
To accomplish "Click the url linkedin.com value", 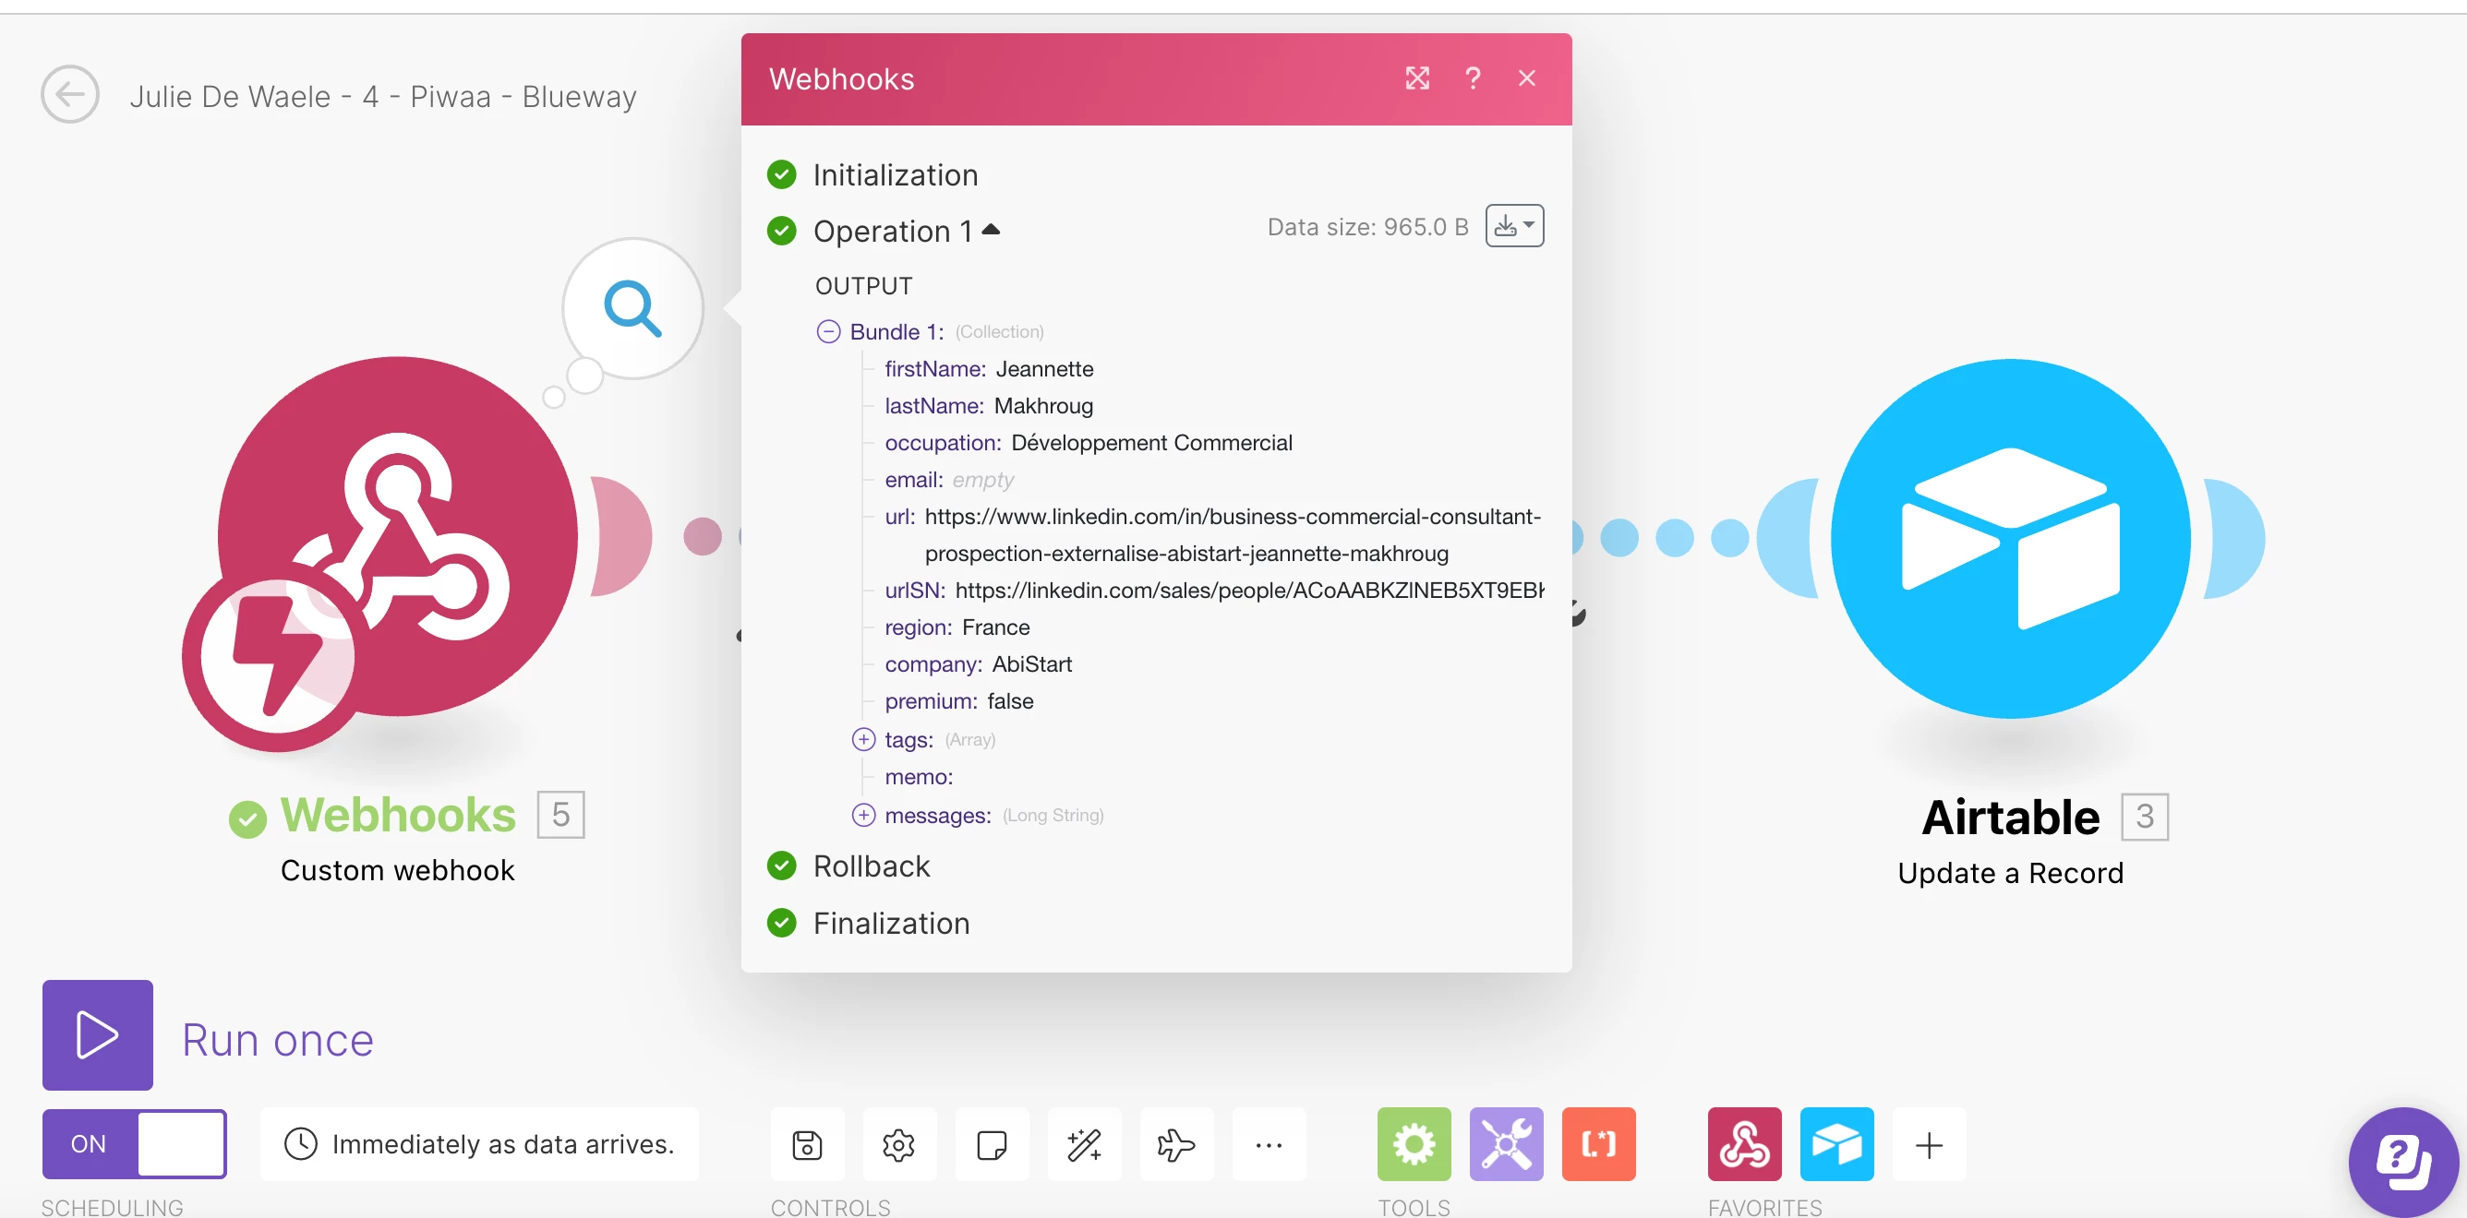I will (1233, 535).
